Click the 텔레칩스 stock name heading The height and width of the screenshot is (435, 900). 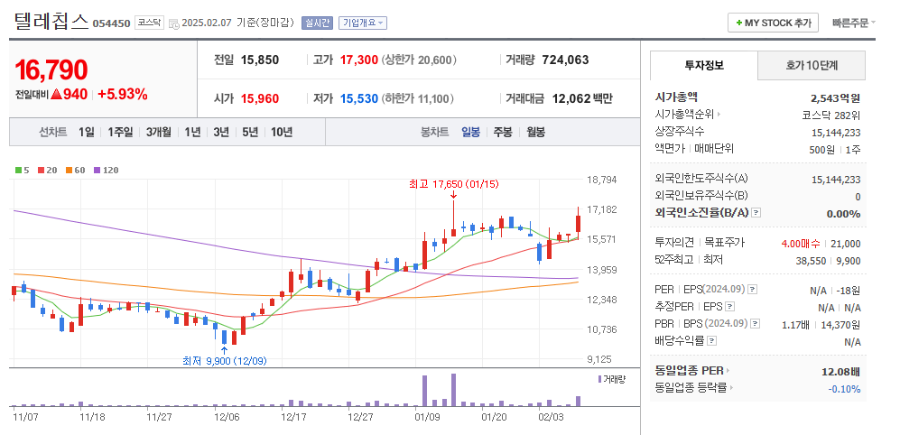51,22
